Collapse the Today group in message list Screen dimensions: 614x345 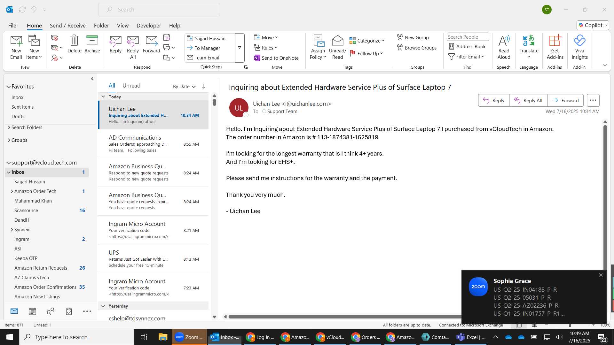(x=103, y=96)
